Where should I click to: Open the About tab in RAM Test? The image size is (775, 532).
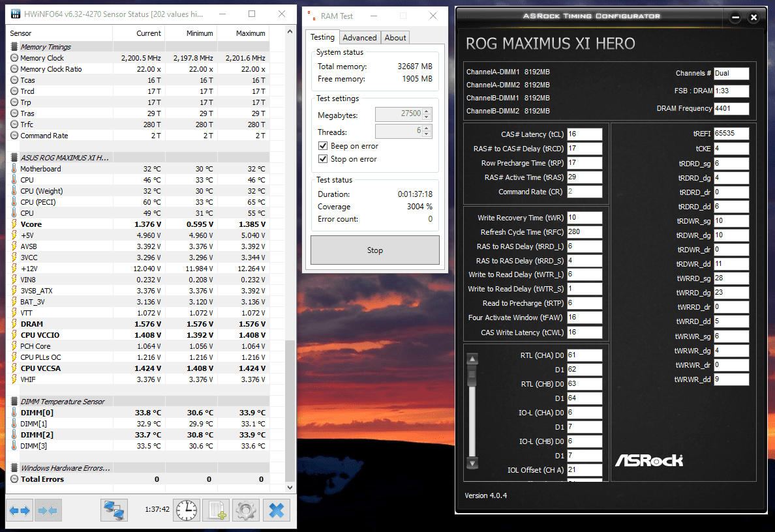click(x=395, y=38)
